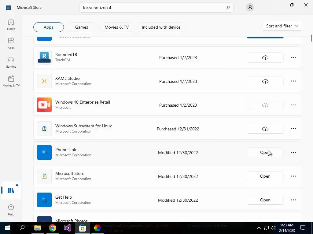Screen dimensions: 313x234
Task: Open Movies & TV in sidebar
Action: [x=11, y=81]
